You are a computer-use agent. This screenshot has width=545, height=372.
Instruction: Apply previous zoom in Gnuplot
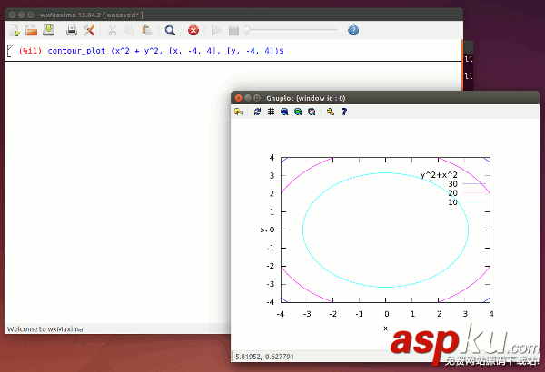tap(284, 112)
